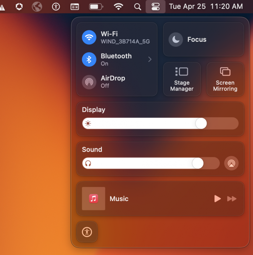This screenshot has height=255, width=253.
Task: Open the Wi-Fi menu bar status icon
Action: tap(118, 7)
